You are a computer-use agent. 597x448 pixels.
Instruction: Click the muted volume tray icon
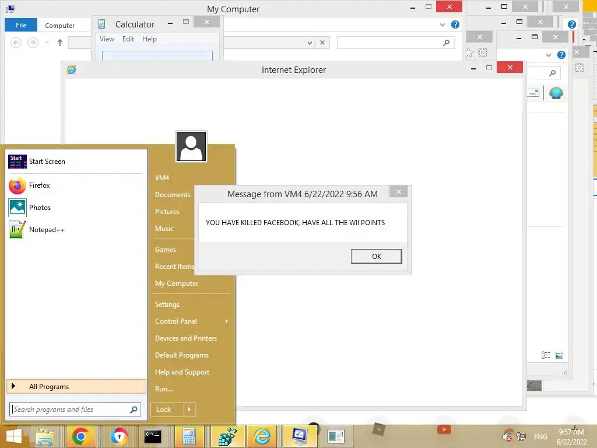pyautogui.click(x=508, y=436)
